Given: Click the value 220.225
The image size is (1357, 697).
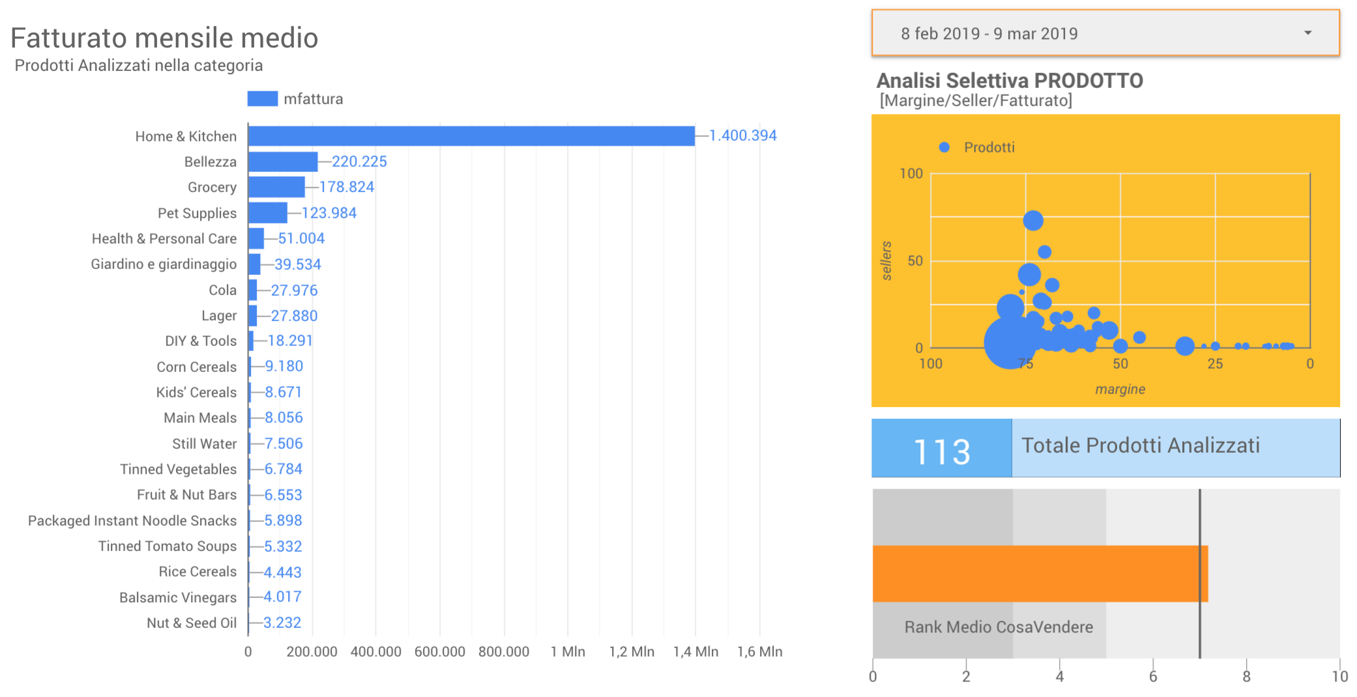Looking at the screenshot, I should [x=359, y=162].
